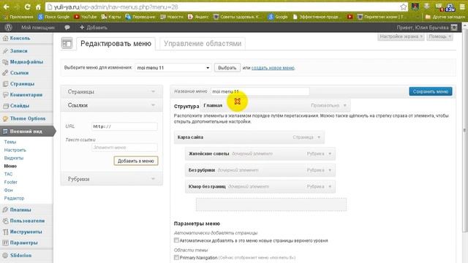Click the Название меню field

[x=260, y=91]
